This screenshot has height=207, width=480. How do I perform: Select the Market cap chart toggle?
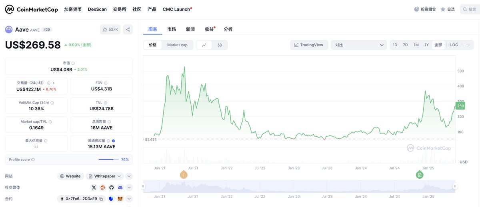click(177, 45)
